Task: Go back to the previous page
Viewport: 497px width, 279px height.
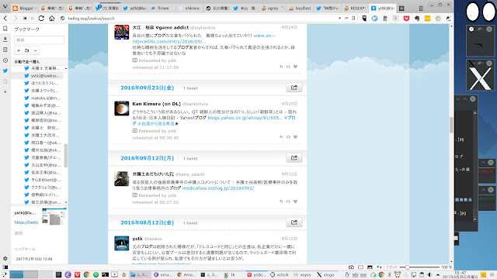Action: click(x=5, y=19)
